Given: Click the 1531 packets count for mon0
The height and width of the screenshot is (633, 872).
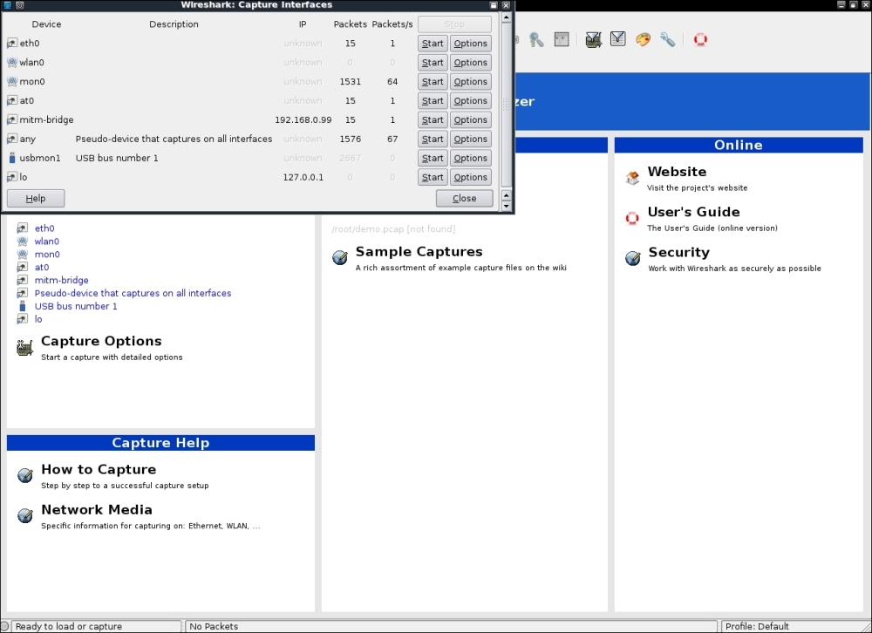Looking at the screenshot, I should [351, 82].
